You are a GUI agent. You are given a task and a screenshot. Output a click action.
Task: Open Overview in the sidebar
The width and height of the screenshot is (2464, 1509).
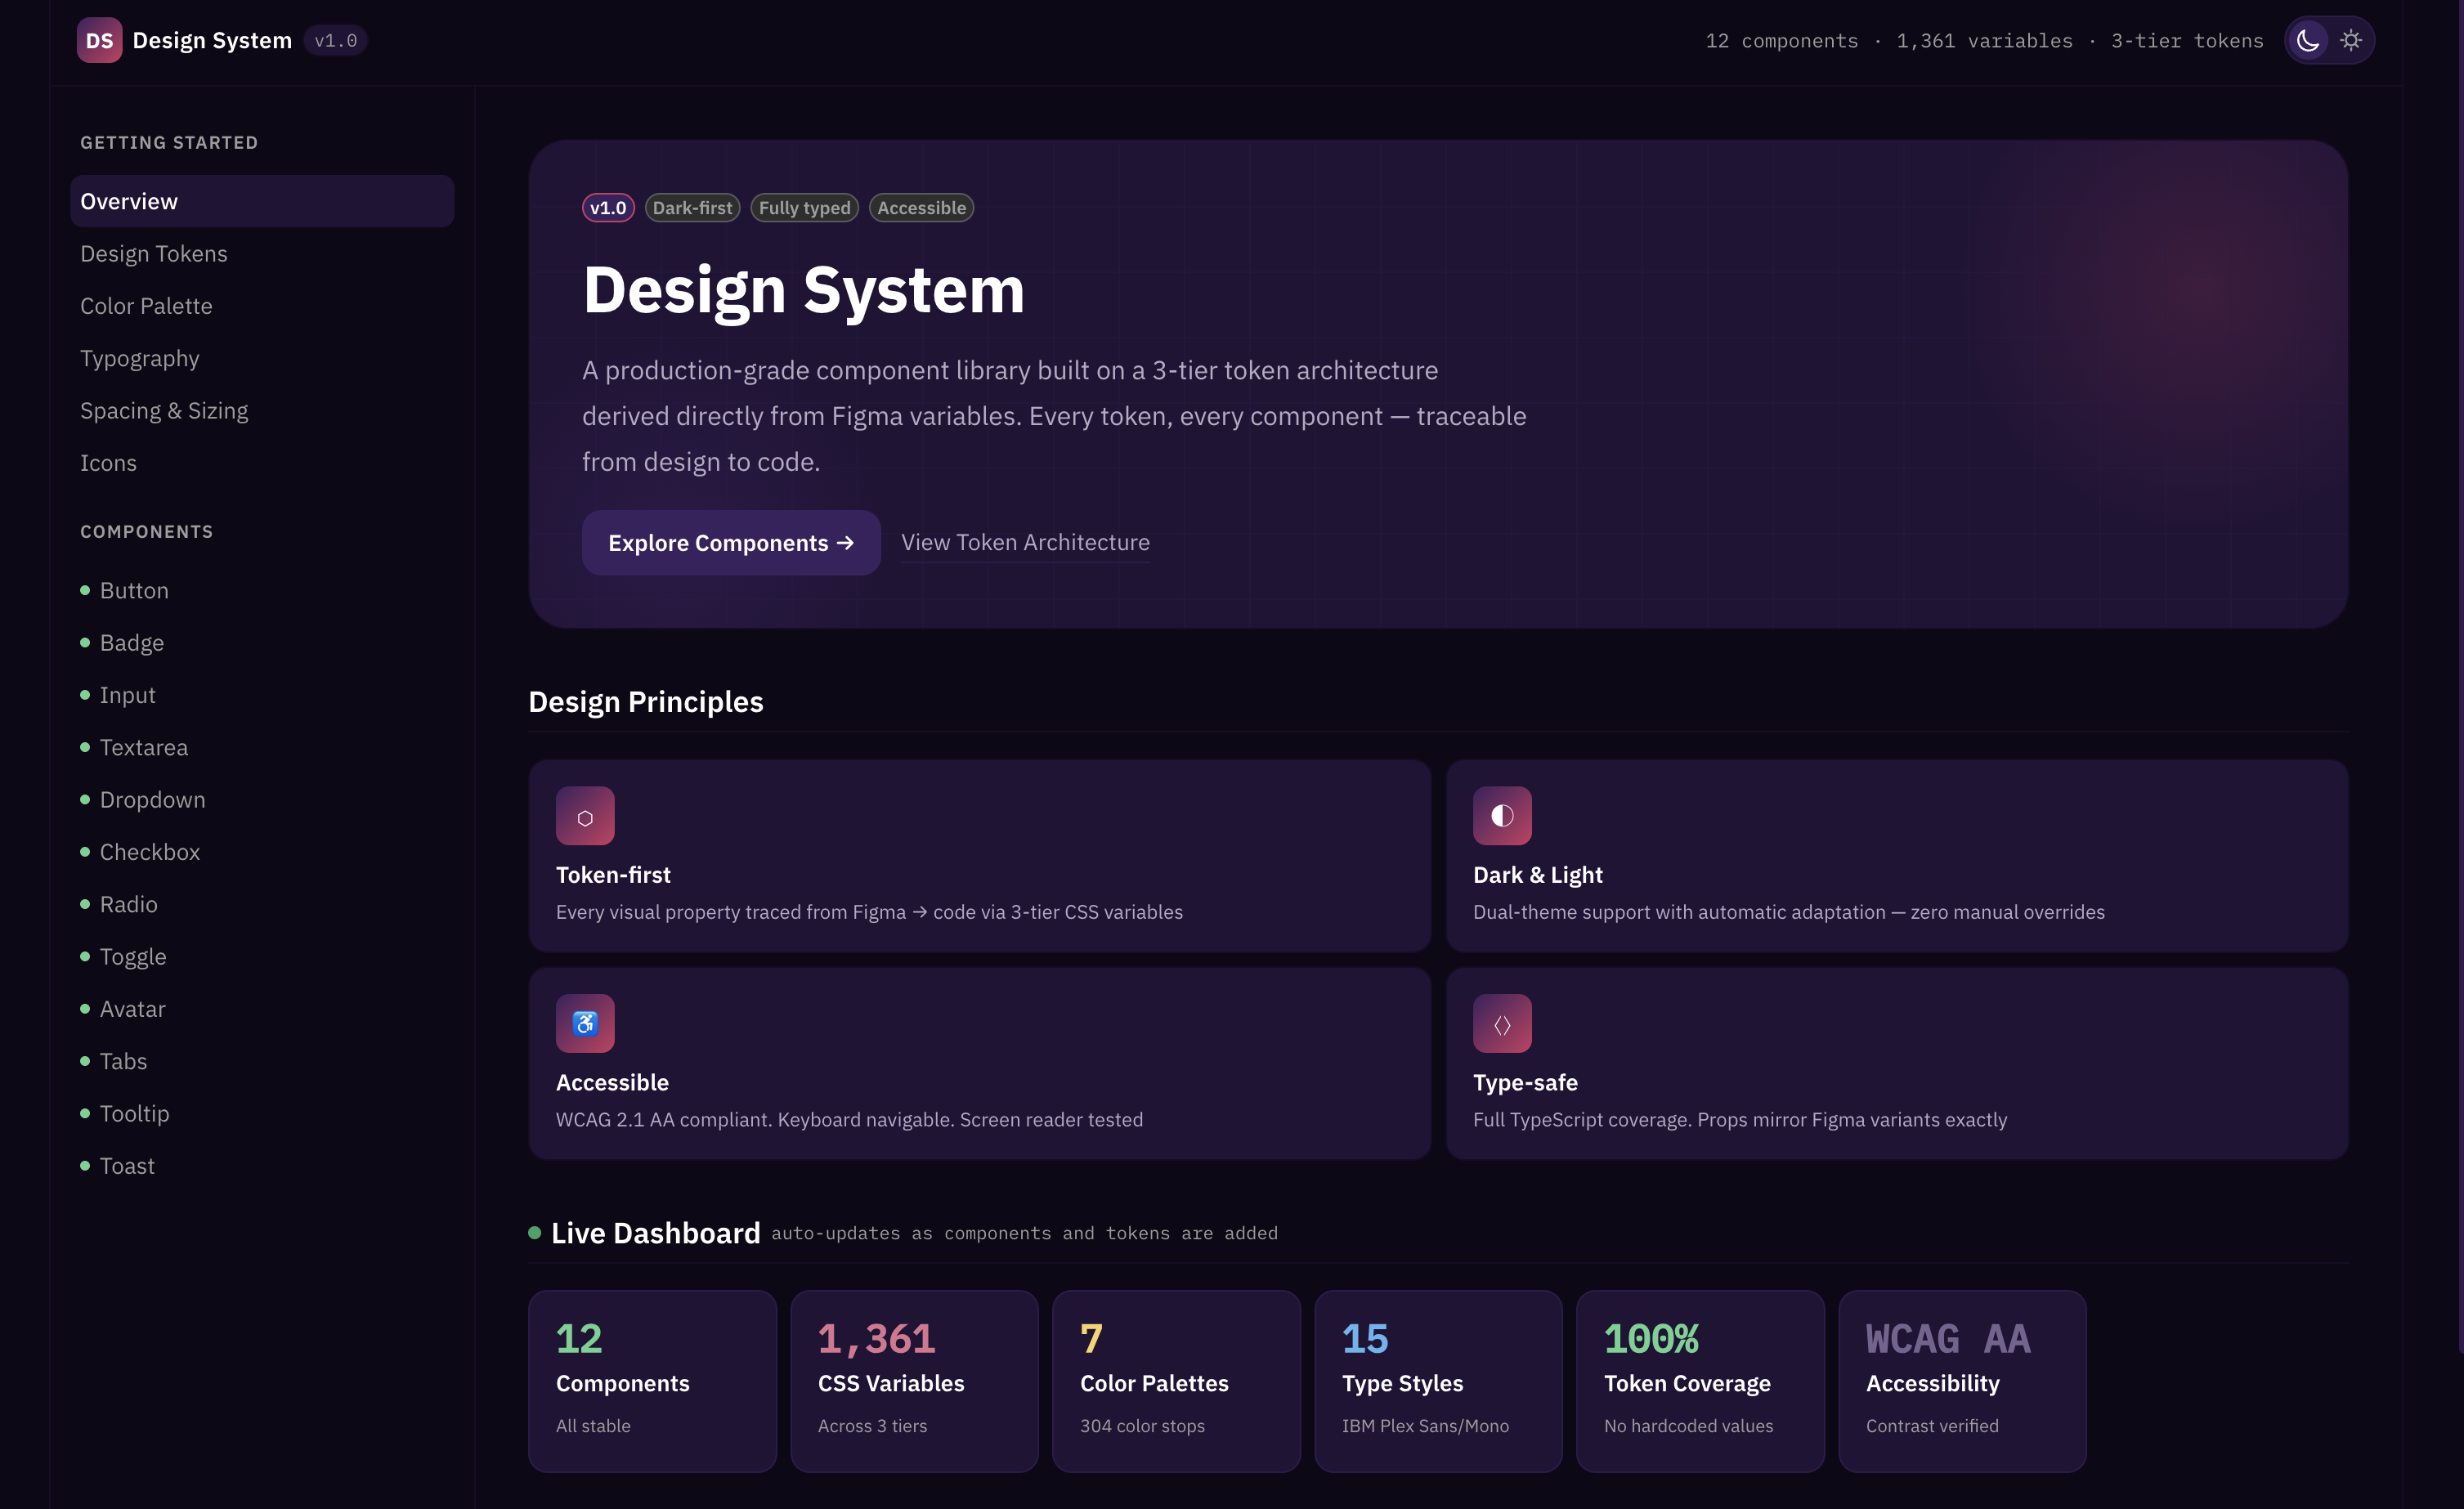[x=262, y=201]
